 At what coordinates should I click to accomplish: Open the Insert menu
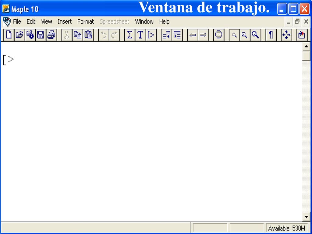tap(65, 22)
